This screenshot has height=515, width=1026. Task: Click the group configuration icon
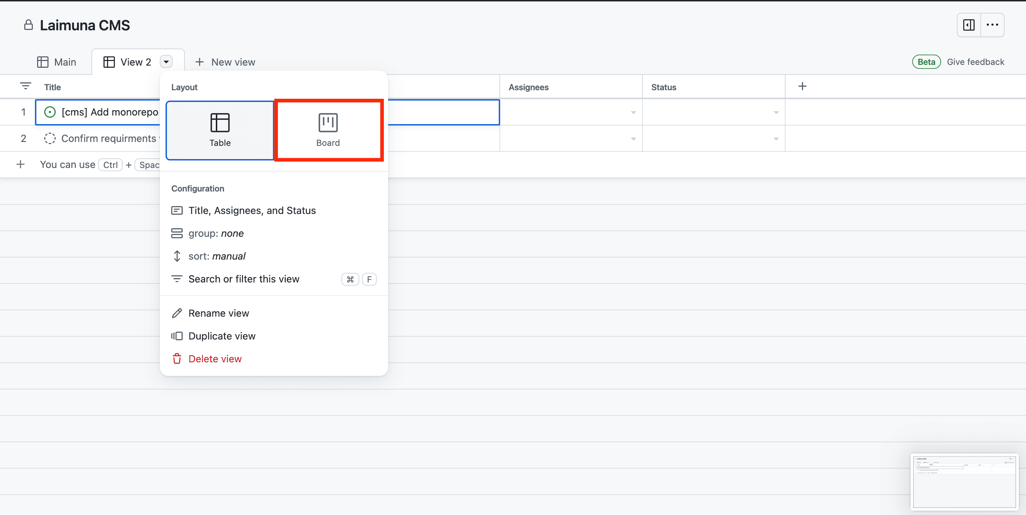[177, 233]
